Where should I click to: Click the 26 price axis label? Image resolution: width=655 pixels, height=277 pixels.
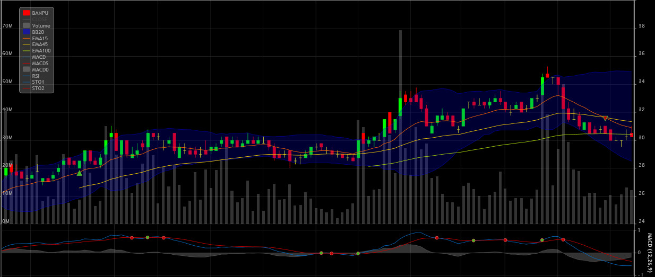click(x=641, y=194)
